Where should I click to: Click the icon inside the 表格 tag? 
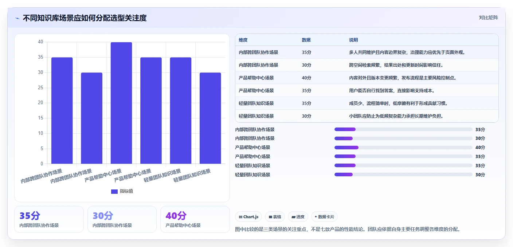click(x=270, y=217)
